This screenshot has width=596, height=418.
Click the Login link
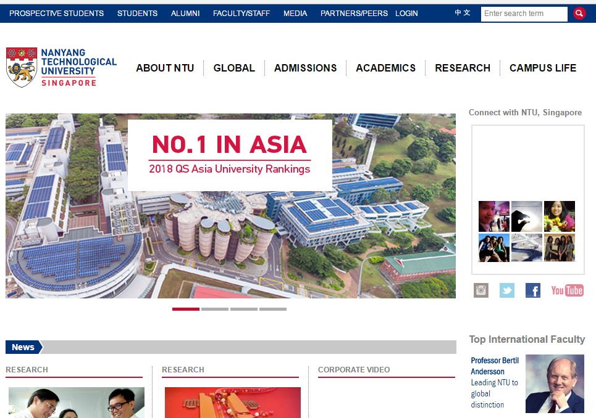[406, 14]
